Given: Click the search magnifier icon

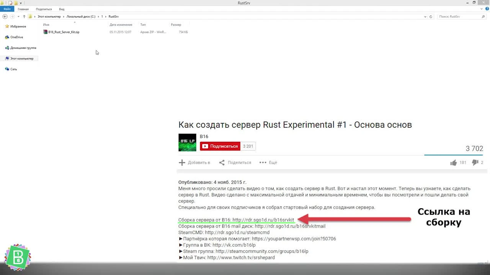Looking at the screenshot, I should pos(483,16).
